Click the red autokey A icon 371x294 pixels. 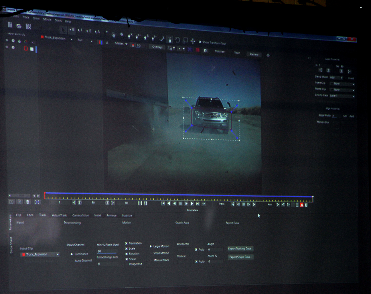coord(301,205)
